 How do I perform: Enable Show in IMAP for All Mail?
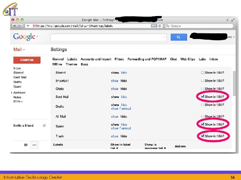[203, 116]
